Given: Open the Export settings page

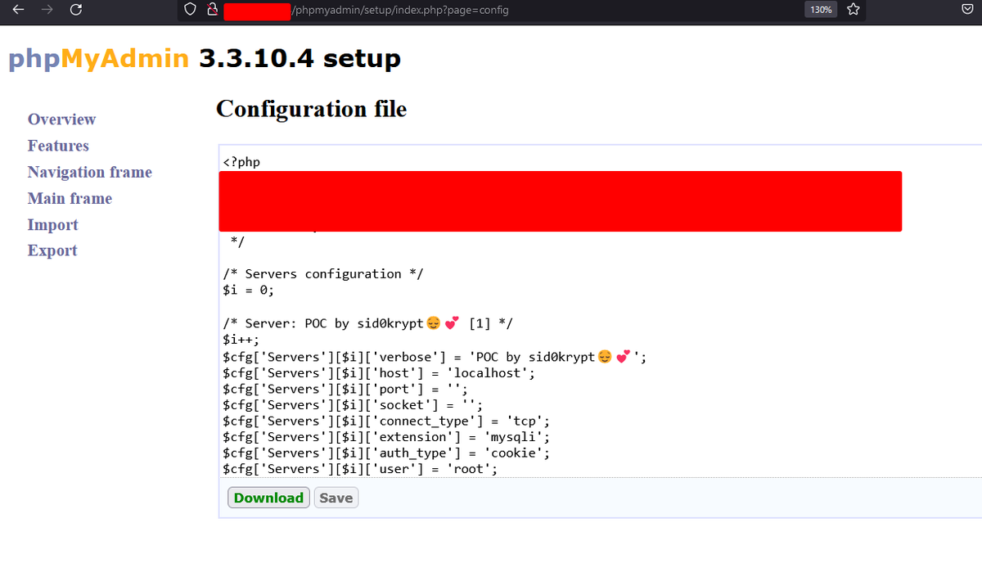Looking at the screenshot, I should [x=52, y=250].
